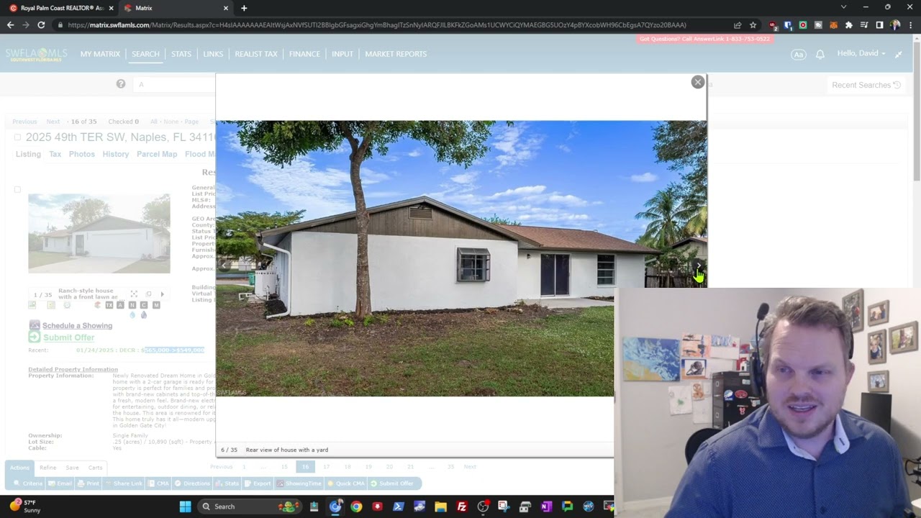
Task: Click the C badge icon
Action: pos(144,305)
